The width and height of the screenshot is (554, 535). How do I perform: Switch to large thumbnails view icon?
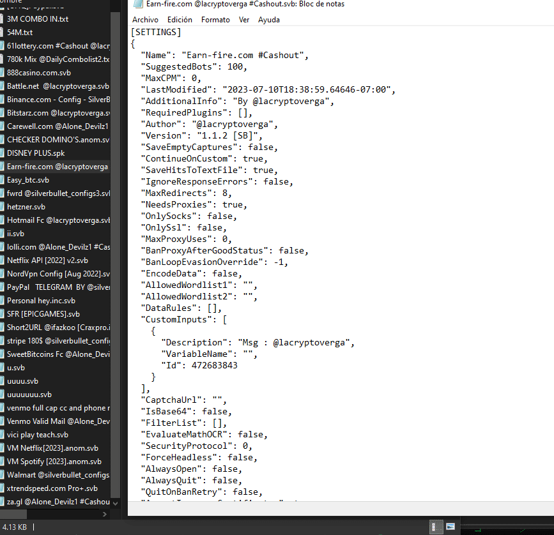tap(450, 527)
